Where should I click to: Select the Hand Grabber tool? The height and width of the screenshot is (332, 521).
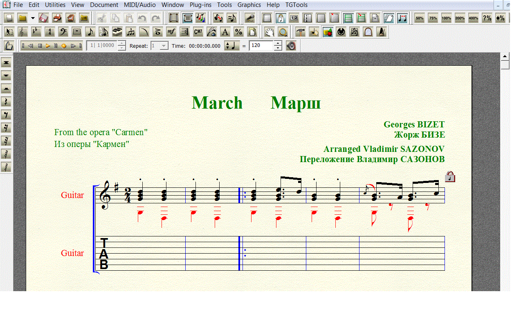point(269,32)
